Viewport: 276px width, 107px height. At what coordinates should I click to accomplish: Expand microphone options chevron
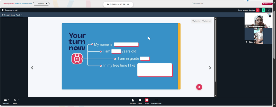tap(18, 99)
